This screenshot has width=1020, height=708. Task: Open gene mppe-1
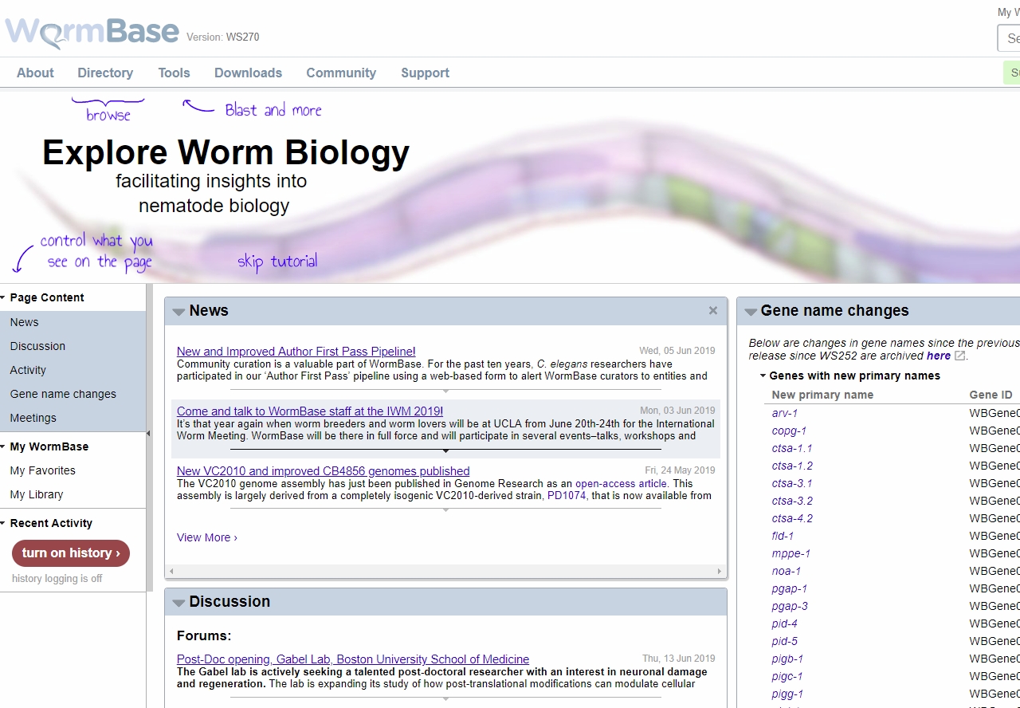[x=791, y=553]
